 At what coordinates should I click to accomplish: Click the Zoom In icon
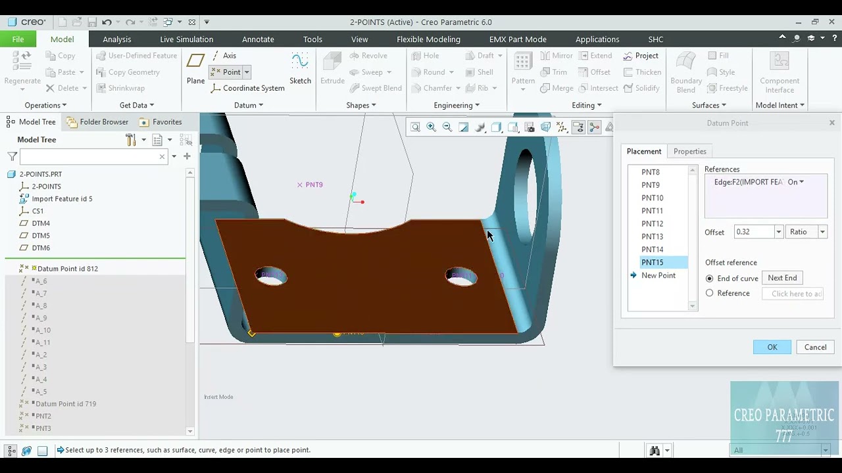pyautogui.click(x=432, y=127)
